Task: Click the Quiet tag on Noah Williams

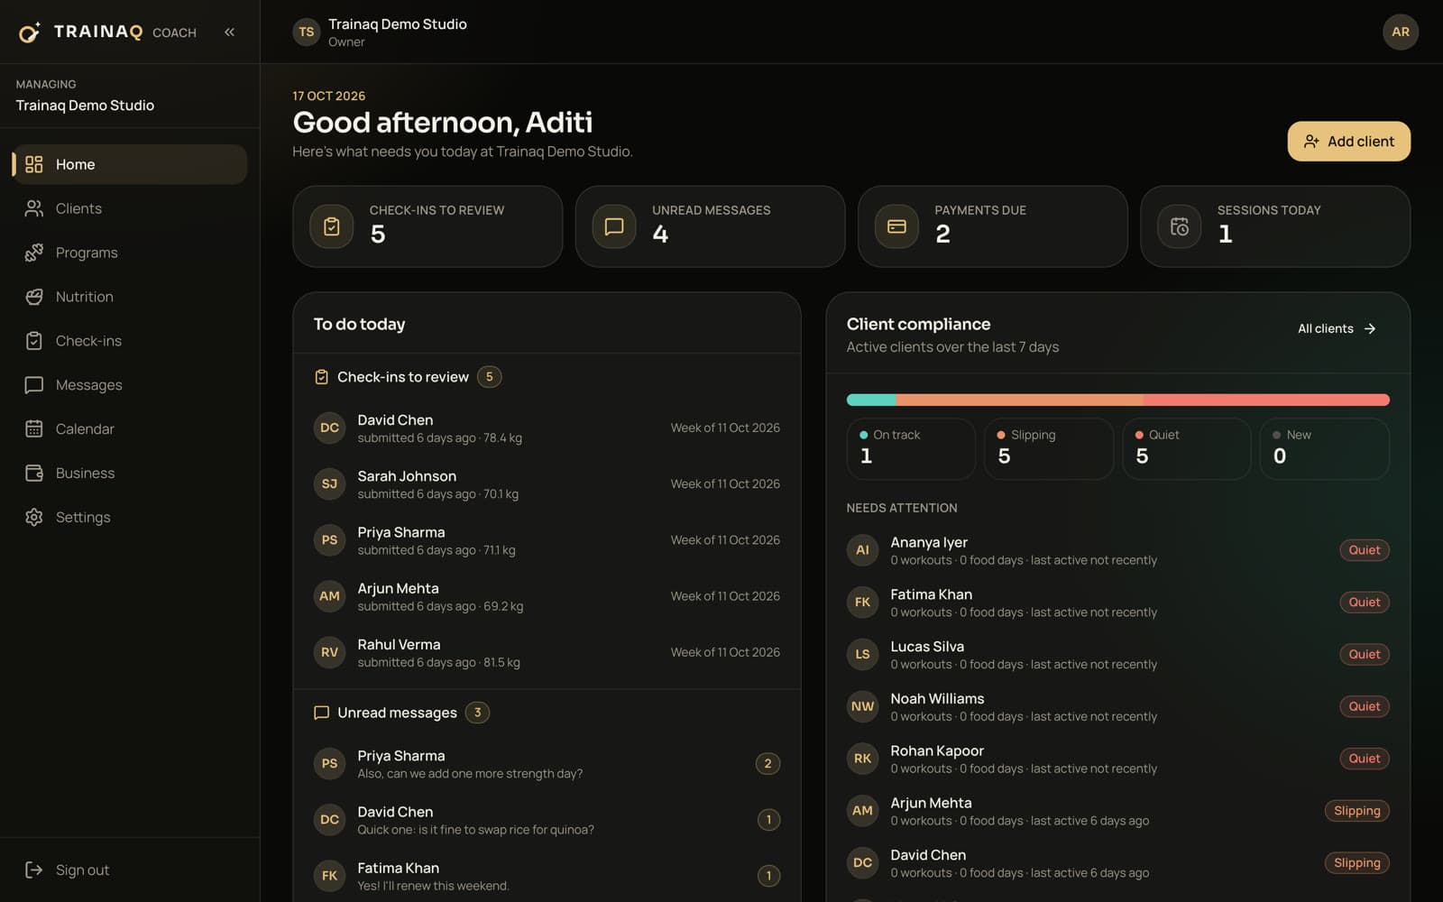Action: 1364,706
